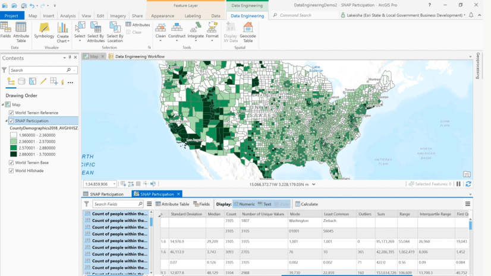Activate the Select tool

pyautogui.click(x=80, y=31)
